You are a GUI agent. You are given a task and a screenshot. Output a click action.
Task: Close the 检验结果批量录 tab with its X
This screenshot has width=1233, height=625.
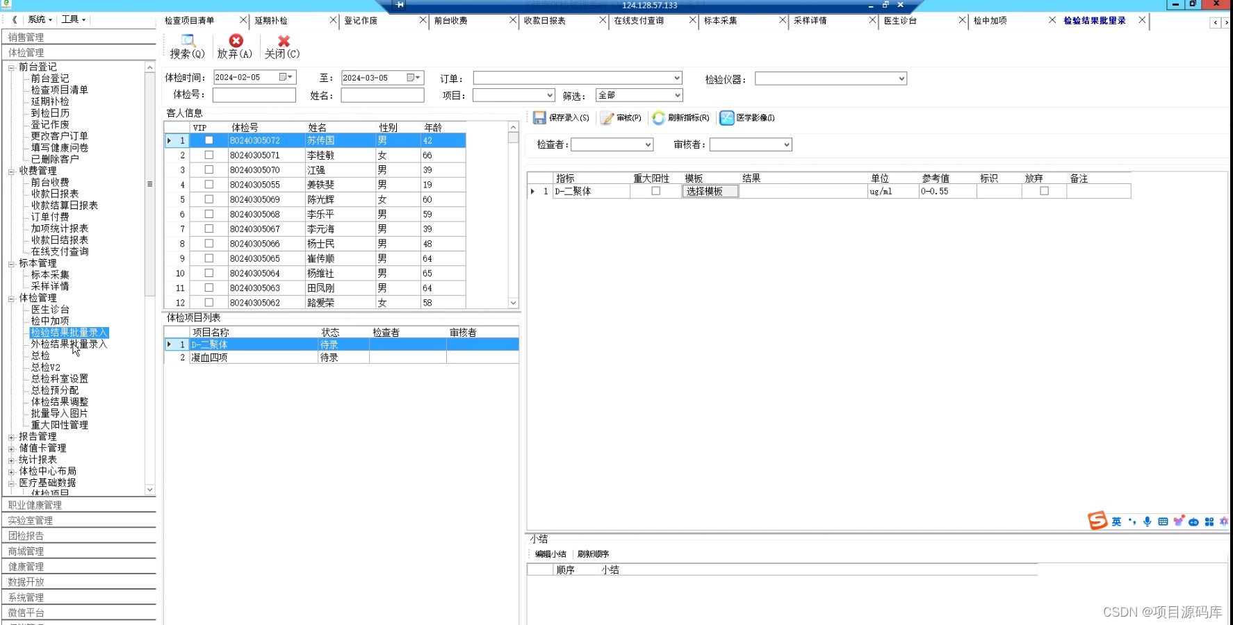(1142, 20)
